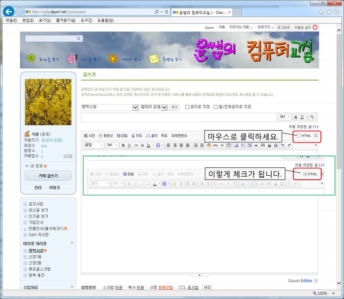Insert a video with the 동영상 button
This screenshot has height=299, width=344.
coord(106,136)
